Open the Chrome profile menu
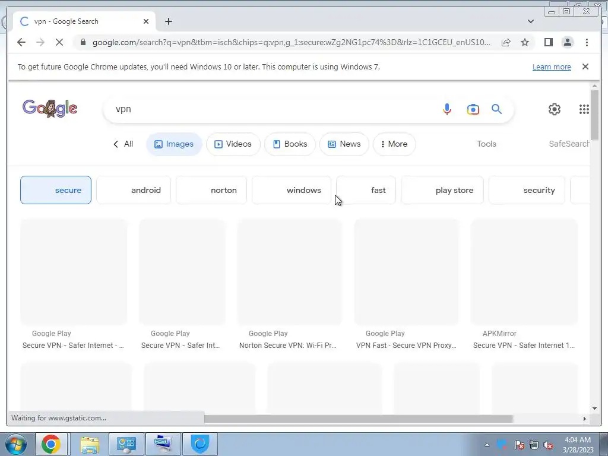The image size is (608, 456). 567,42
